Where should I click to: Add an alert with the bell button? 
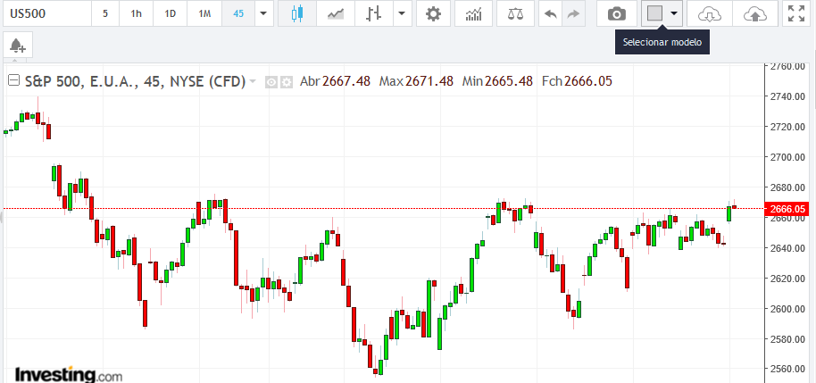16,45
